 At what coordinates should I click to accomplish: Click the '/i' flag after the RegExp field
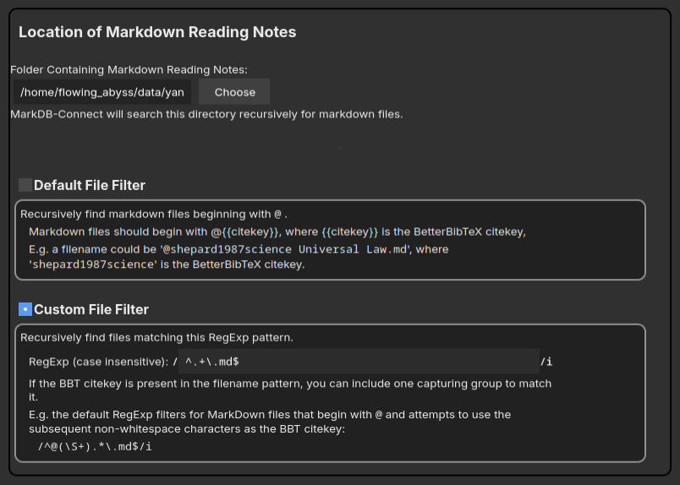coord(546,362)
